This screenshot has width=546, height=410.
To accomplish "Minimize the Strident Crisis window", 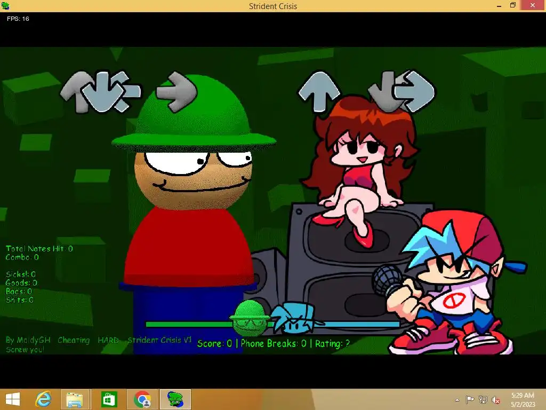I will point(499,5).
